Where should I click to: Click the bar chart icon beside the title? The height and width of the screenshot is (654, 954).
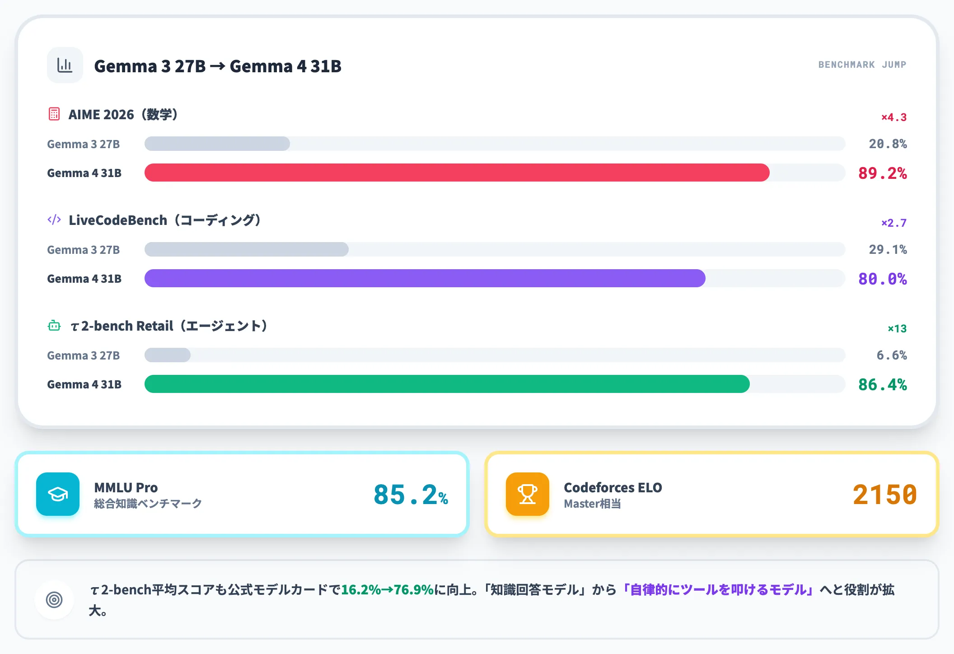[x=65, y=65]
